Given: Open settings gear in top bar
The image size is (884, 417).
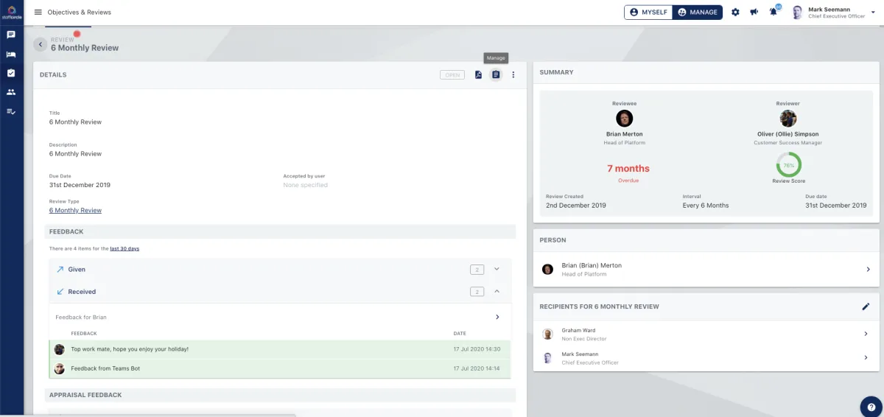Looking at the screenshot, I should tap(735, 13).
